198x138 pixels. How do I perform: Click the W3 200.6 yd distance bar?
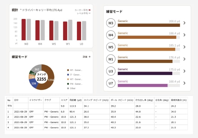[149, 25]
